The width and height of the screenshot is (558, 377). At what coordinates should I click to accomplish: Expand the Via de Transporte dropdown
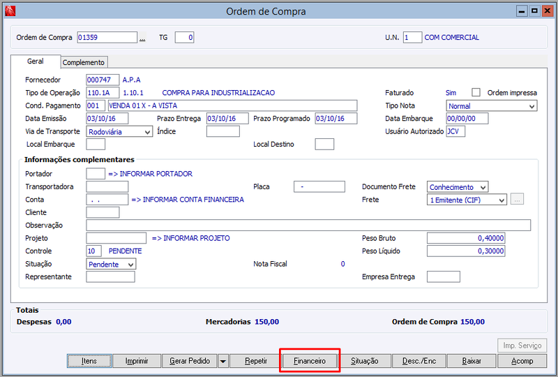119,131
